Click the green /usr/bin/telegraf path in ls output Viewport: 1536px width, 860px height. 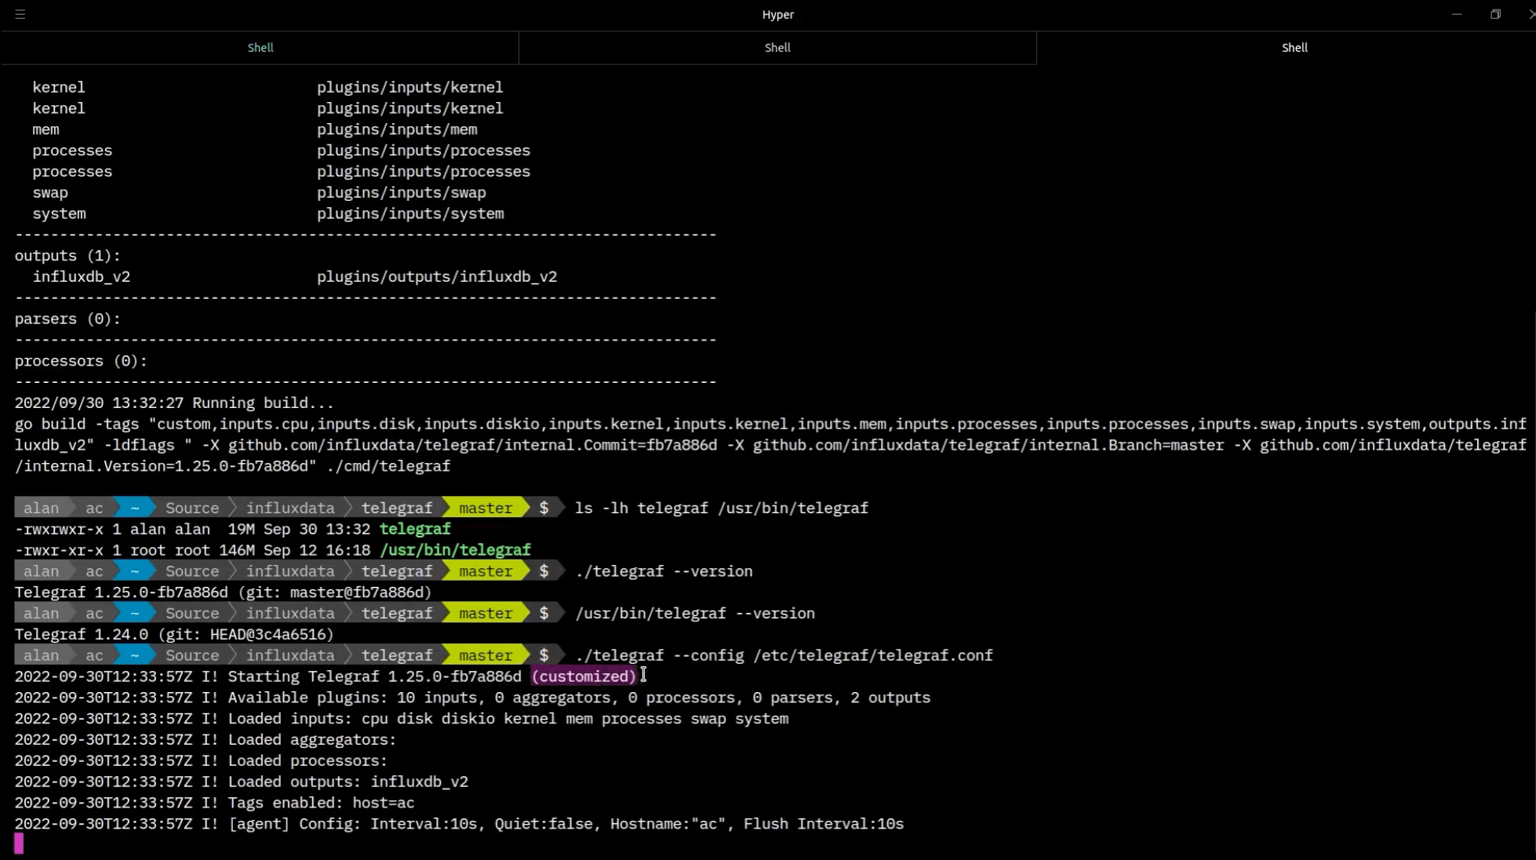click(455, 551)
